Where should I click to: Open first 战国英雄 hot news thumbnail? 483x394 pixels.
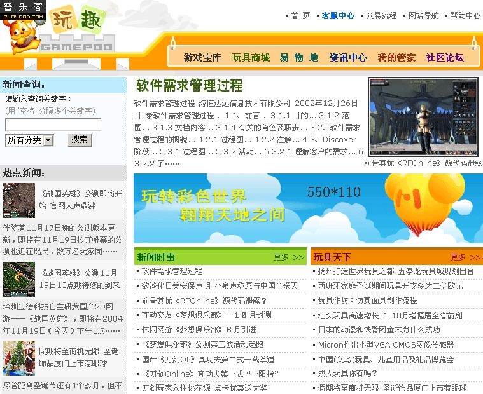click(x=18, y=200)
